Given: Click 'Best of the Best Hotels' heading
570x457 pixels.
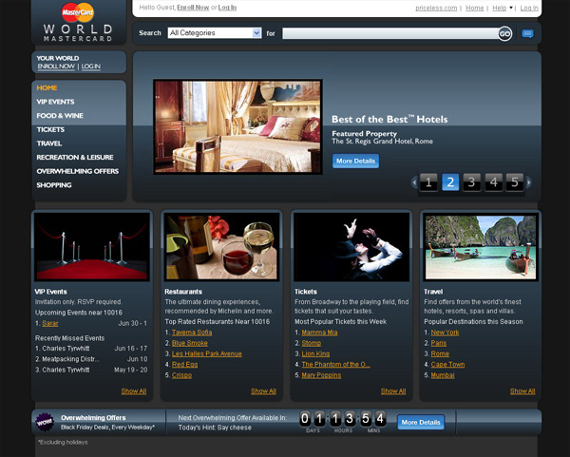Looking at the screenshot, I should (x=389, y=120).
